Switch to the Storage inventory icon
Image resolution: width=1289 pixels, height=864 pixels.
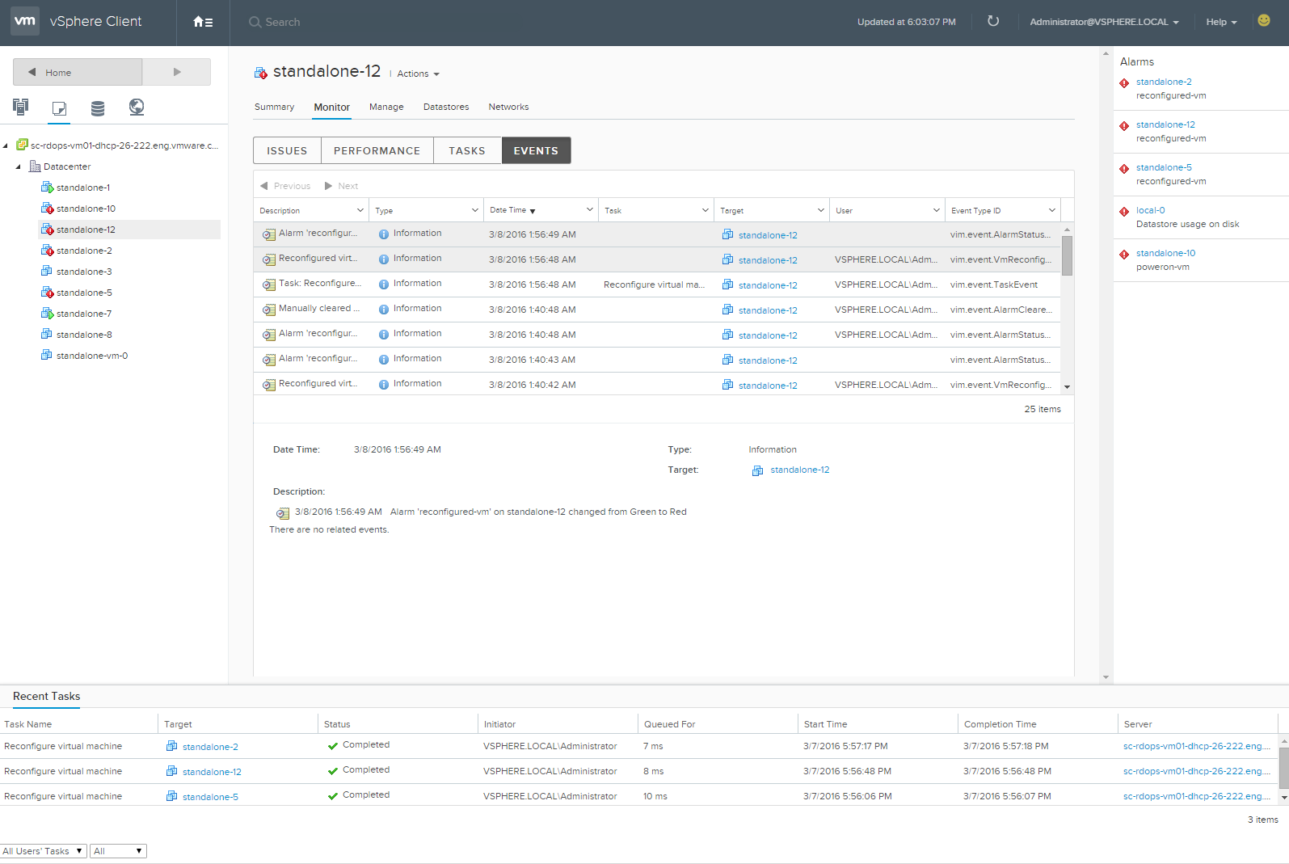(x=98, y=107)
